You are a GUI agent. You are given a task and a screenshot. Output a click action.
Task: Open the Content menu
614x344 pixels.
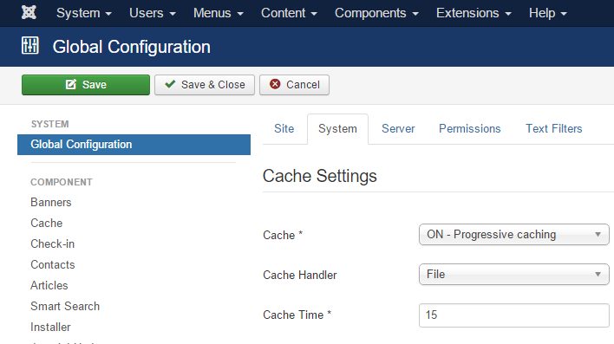pyautogui.click(x=289, y=13)
